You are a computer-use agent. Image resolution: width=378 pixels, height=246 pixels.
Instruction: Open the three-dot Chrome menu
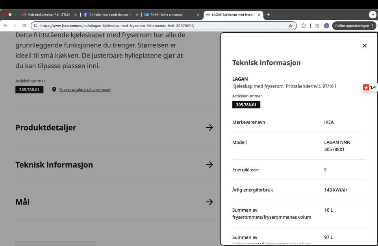pyautogui.click(x=372, y=26)
